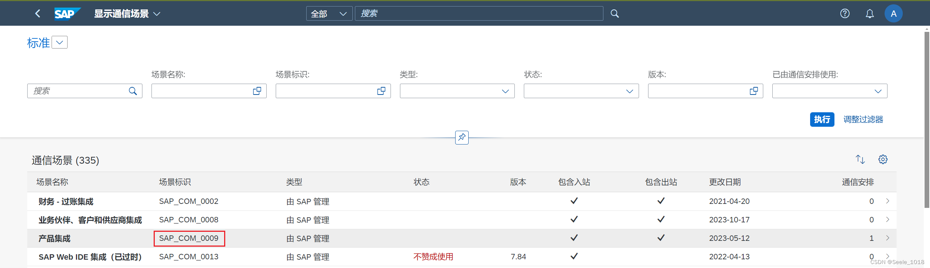This screenshot has height=268, width=930.
Task: Click 包含入站 column header
Action: point(574,182)
